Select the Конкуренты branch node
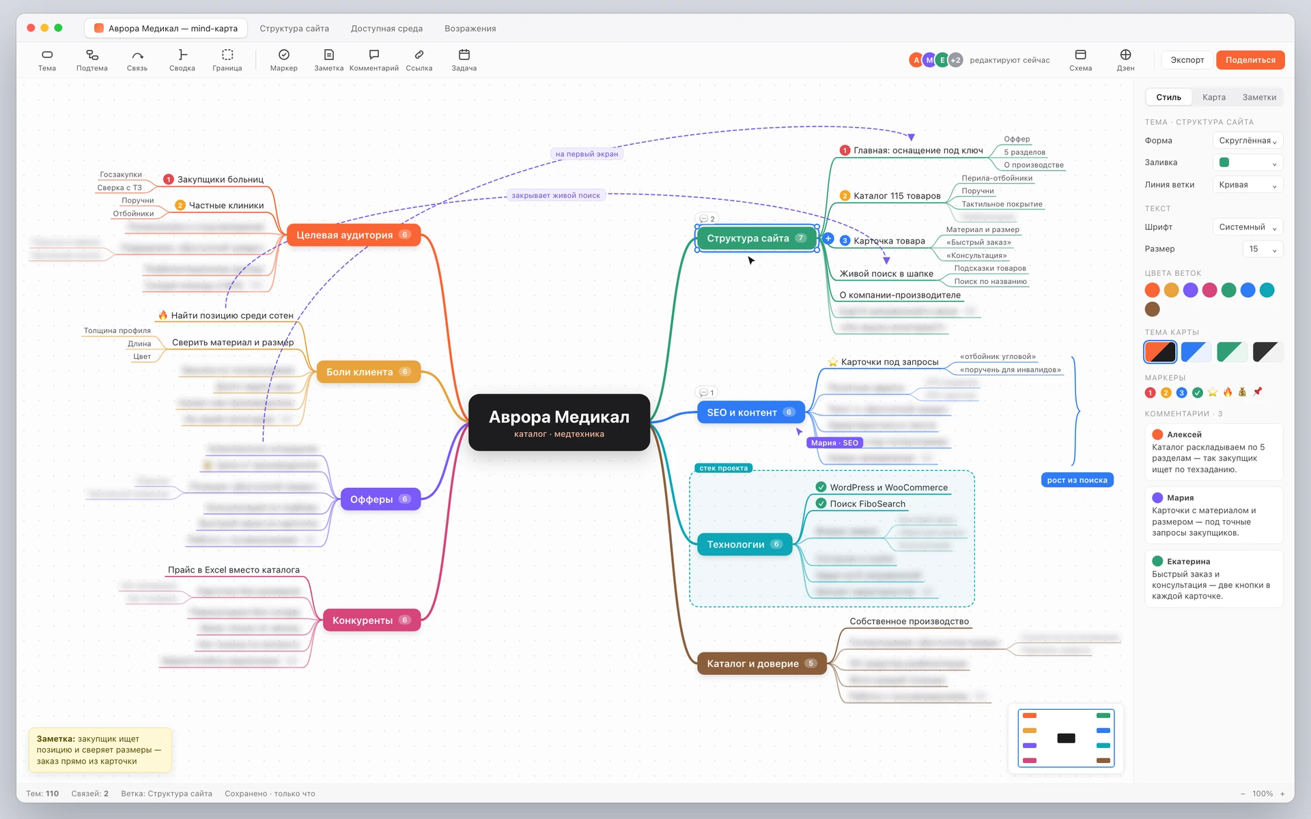This screenshot has height=819, width=1311. [371, 620]
